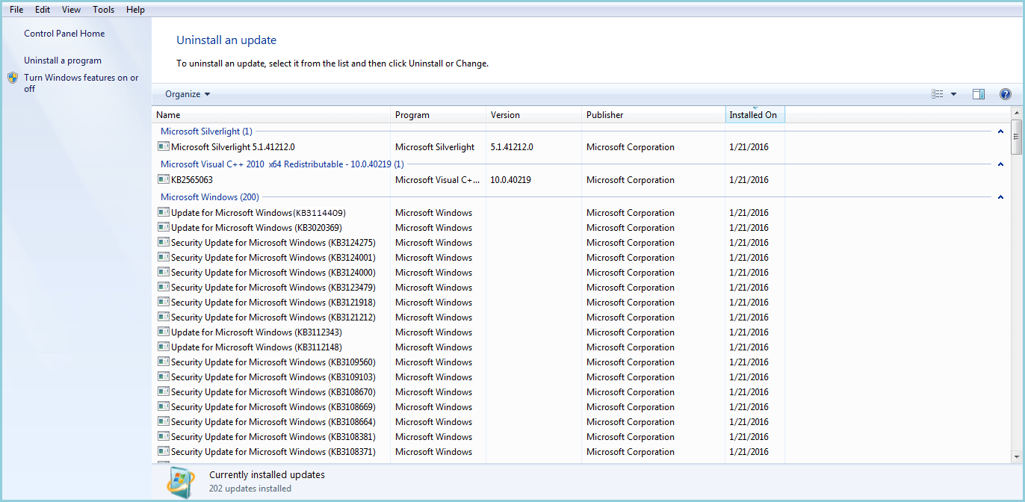Click the icon for update KB3020369
This screenshot has width=1025, height=502.
tap(164, 228)
